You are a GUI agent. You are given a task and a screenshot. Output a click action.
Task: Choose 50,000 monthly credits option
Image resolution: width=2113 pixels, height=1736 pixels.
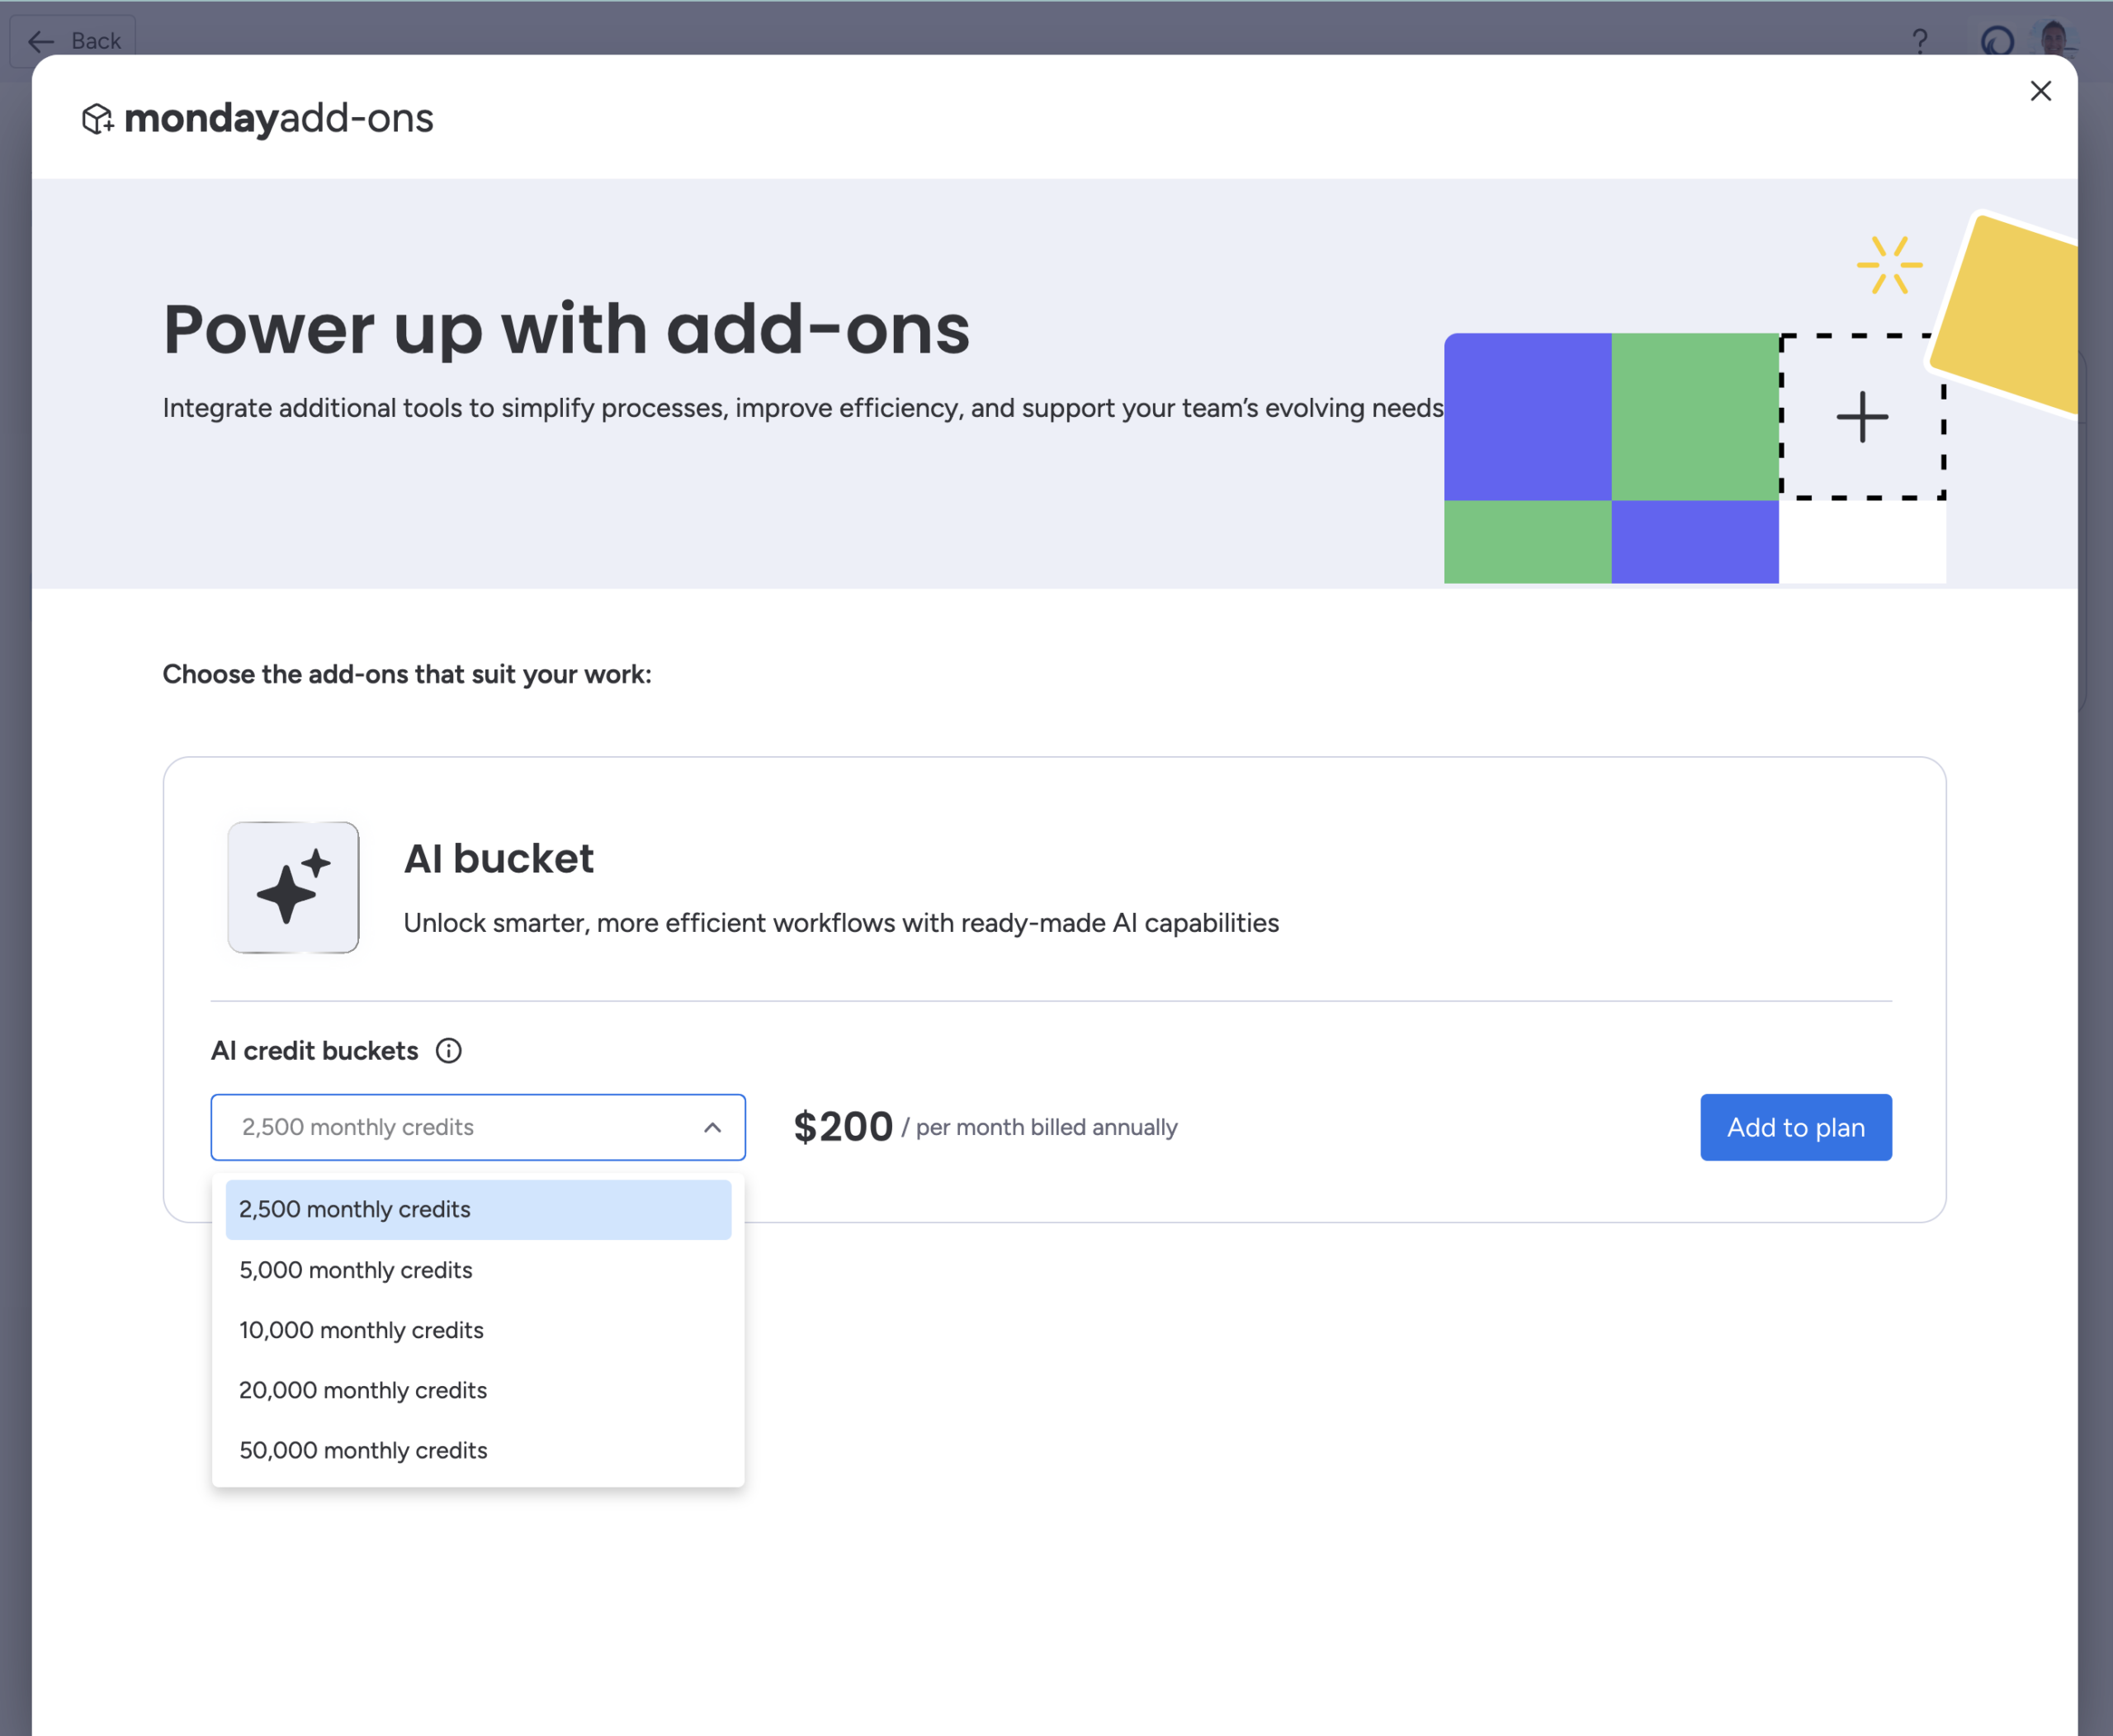(x=478, y=1450)
